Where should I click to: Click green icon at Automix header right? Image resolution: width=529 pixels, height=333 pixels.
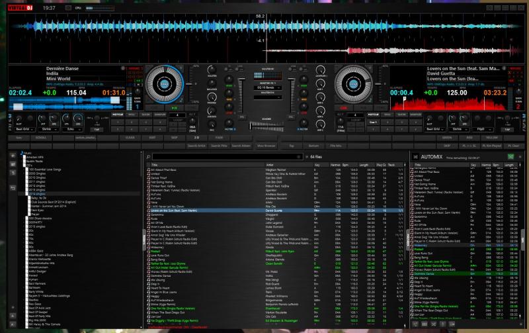(510, 157)
